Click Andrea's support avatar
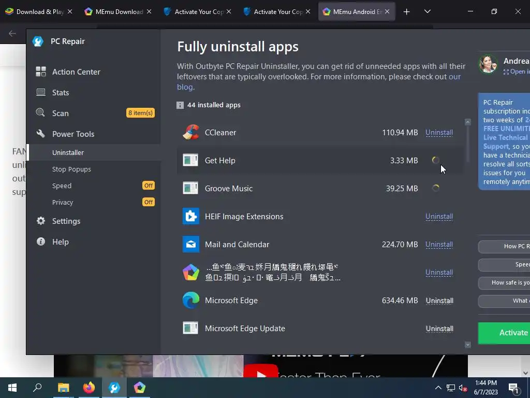 tap(488, 64)
